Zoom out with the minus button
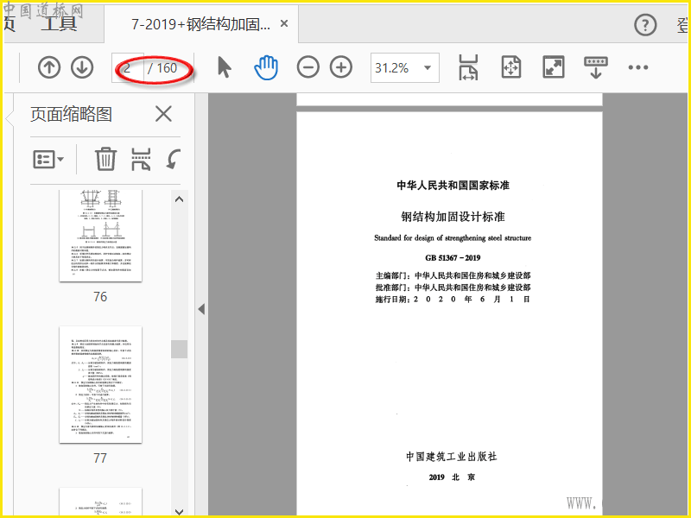Viewport: 691px width, 518px height. 308,68
